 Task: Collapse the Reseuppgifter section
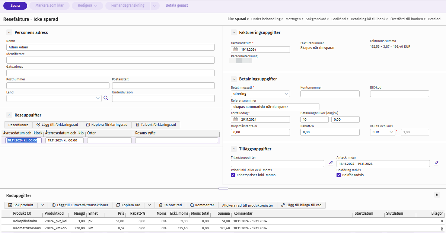9,115
